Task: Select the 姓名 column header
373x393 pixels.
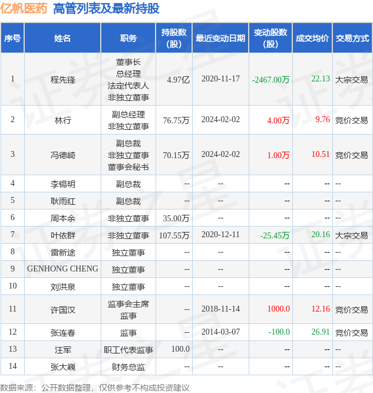Action: pyautogui.click(x=62, y=38)
